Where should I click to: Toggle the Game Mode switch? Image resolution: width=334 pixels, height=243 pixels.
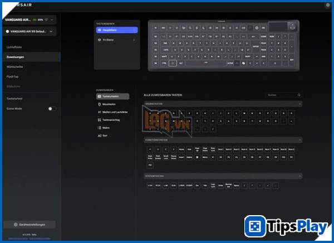click(52, 109)
